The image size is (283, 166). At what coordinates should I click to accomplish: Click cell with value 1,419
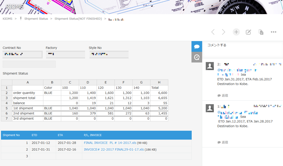(x=88, y=98)
